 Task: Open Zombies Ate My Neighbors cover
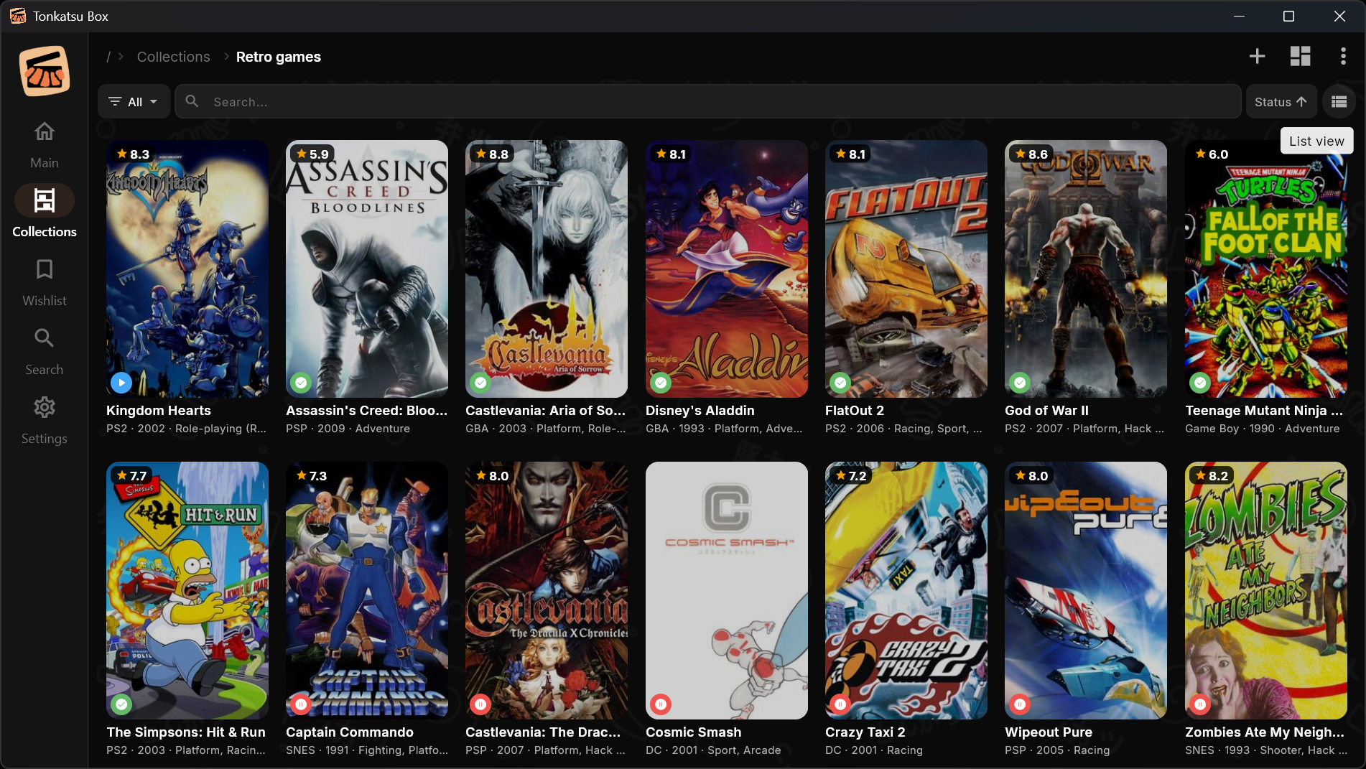[1266, 590]
